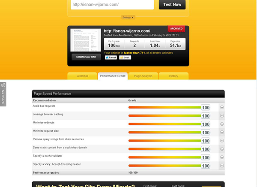
Task: Click the Load time 1.94s stat
Action: [x=155, y=44]
